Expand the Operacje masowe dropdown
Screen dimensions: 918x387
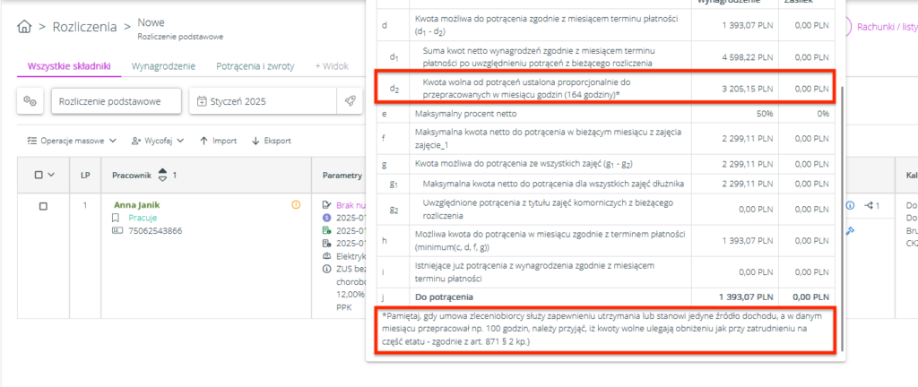pyautogui.click(x=72, y=141)
